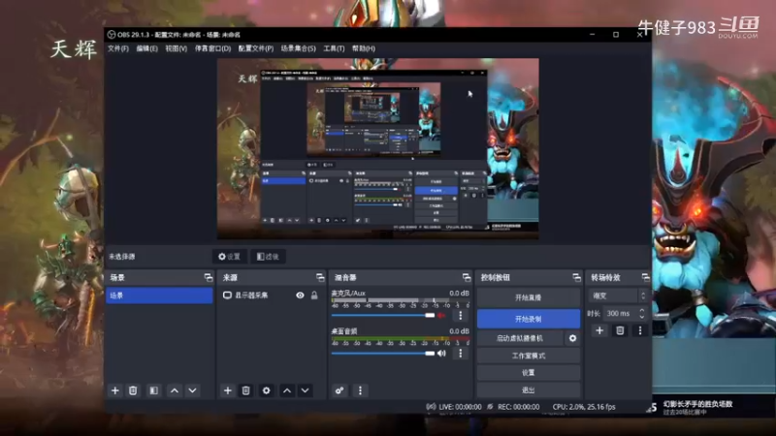Toggle 工作室模式 studio mode
The height and width of the screenshot is (436, 776).
click(x=529, y=356)
